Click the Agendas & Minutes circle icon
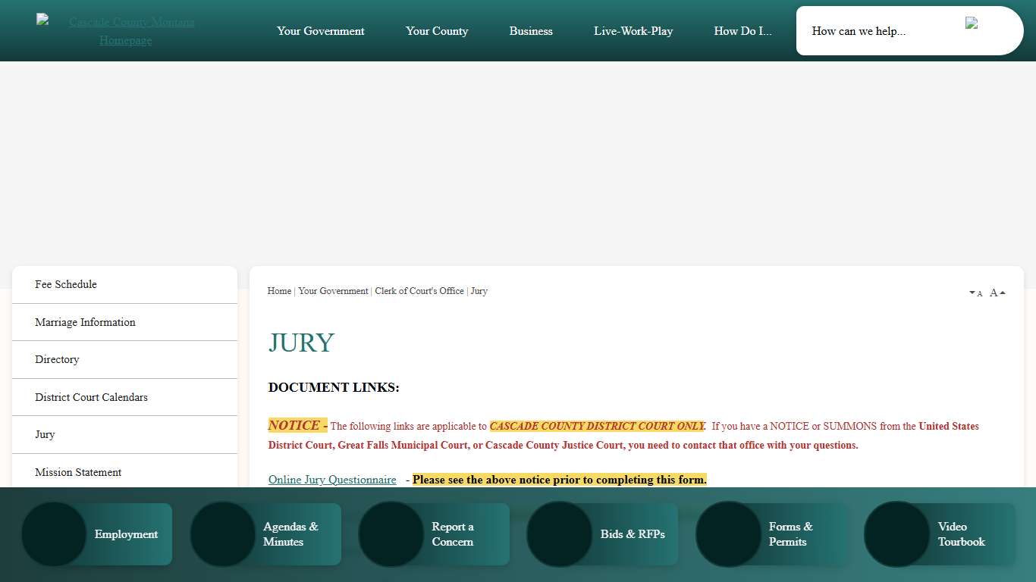This screenshot has width=1036, height=582. (x=222, y=534)
